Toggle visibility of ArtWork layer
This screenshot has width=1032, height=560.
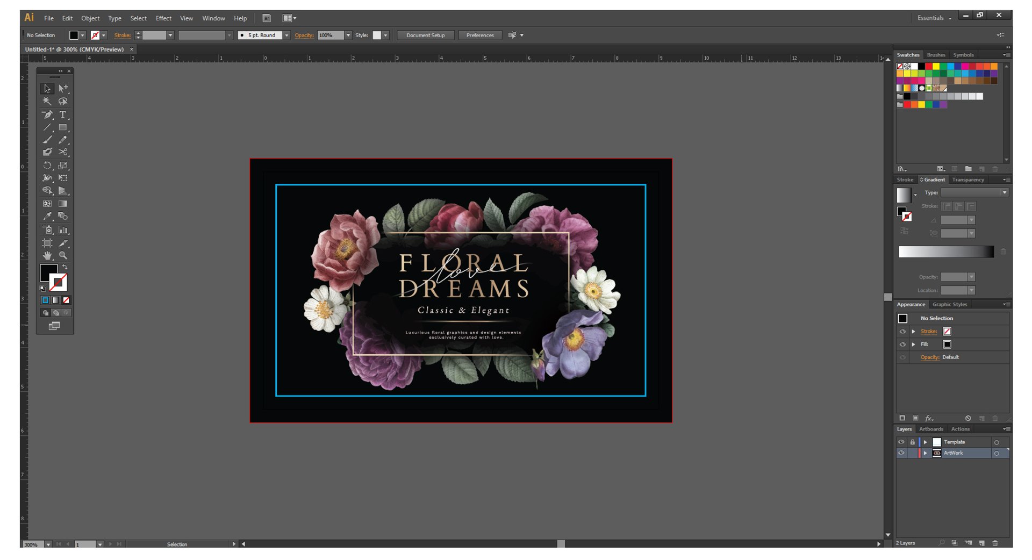901,453
